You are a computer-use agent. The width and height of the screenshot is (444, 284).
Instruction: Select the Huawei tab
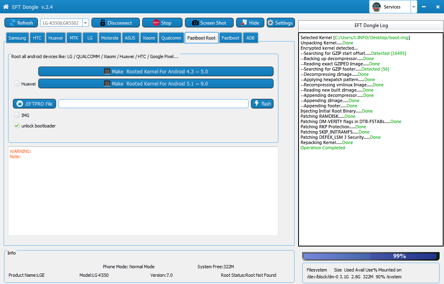coord(56,38)
